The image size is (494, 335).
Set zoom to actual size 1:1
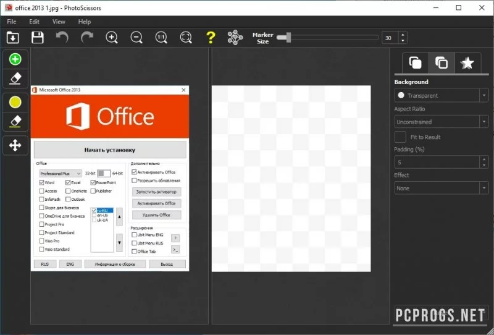[x=161, y=38]
